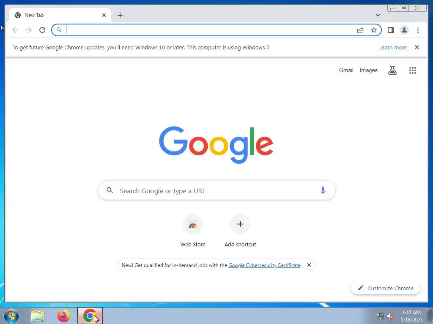Open the Google apps grid
433x324 pixels.
tap(413, 70)
